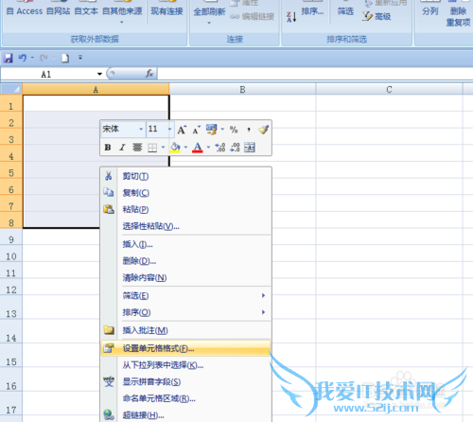
Task: Open the customize quick access toolbar arrow
Action: pos(80,58)
